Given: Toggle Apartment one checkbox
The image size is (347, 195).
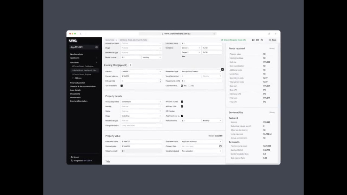Looking at the screenshot, I should click(x=182, y=116).
